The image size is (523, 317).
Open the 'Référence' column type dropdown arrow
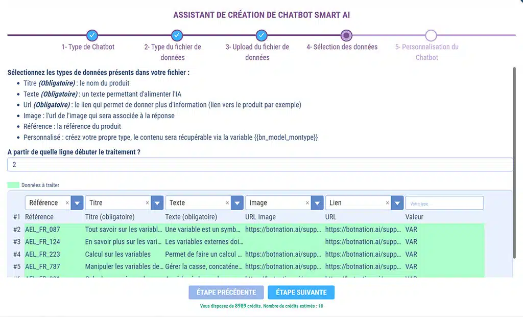(x=77, y=203)
